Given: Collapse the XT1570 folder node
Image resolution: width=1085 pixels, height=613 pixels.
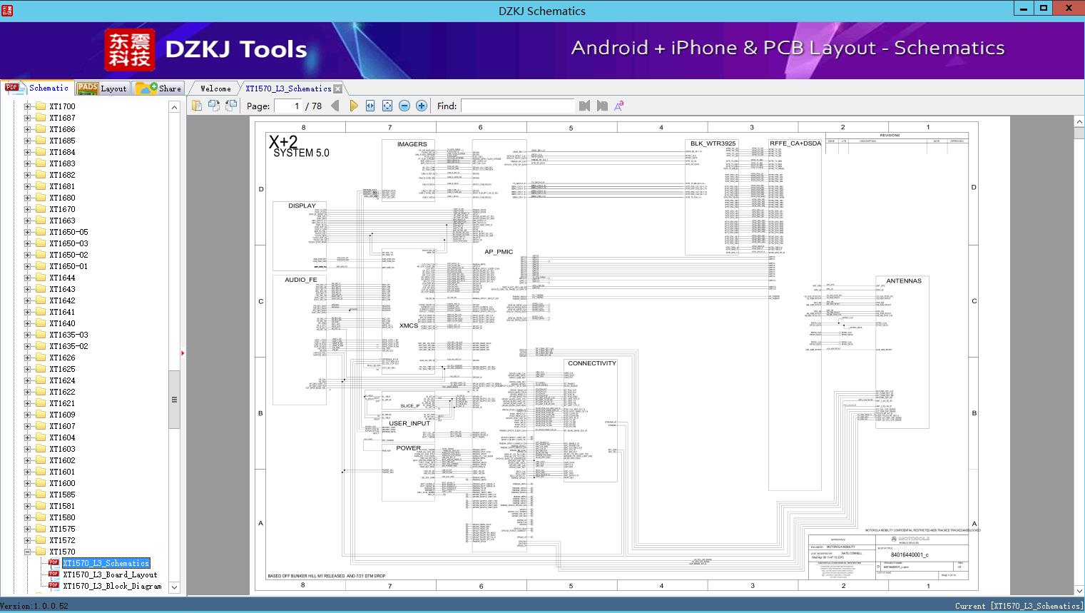Looking at the screenshot, I should click(28, 552).
